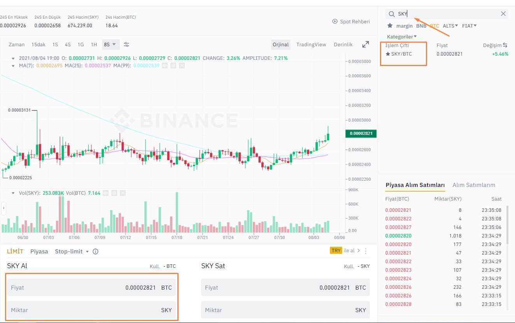
Task: Toggle volume indicator visibility with eye icon
Action: pyautogui.click(x=105, y=193)
